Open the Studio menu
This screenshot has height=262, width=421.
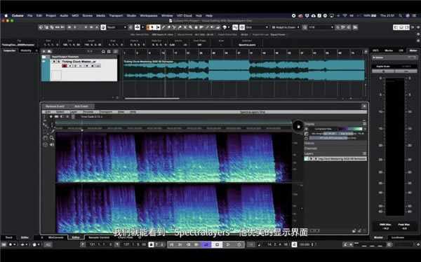131,15
